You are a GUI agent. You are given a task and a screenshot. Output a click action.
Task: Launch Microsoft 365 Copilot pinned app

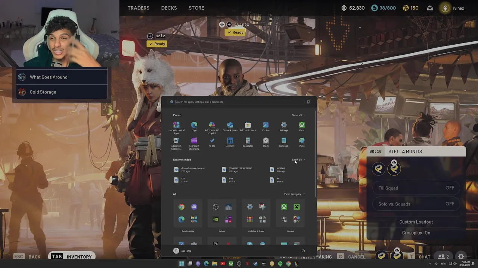[212, 128]
